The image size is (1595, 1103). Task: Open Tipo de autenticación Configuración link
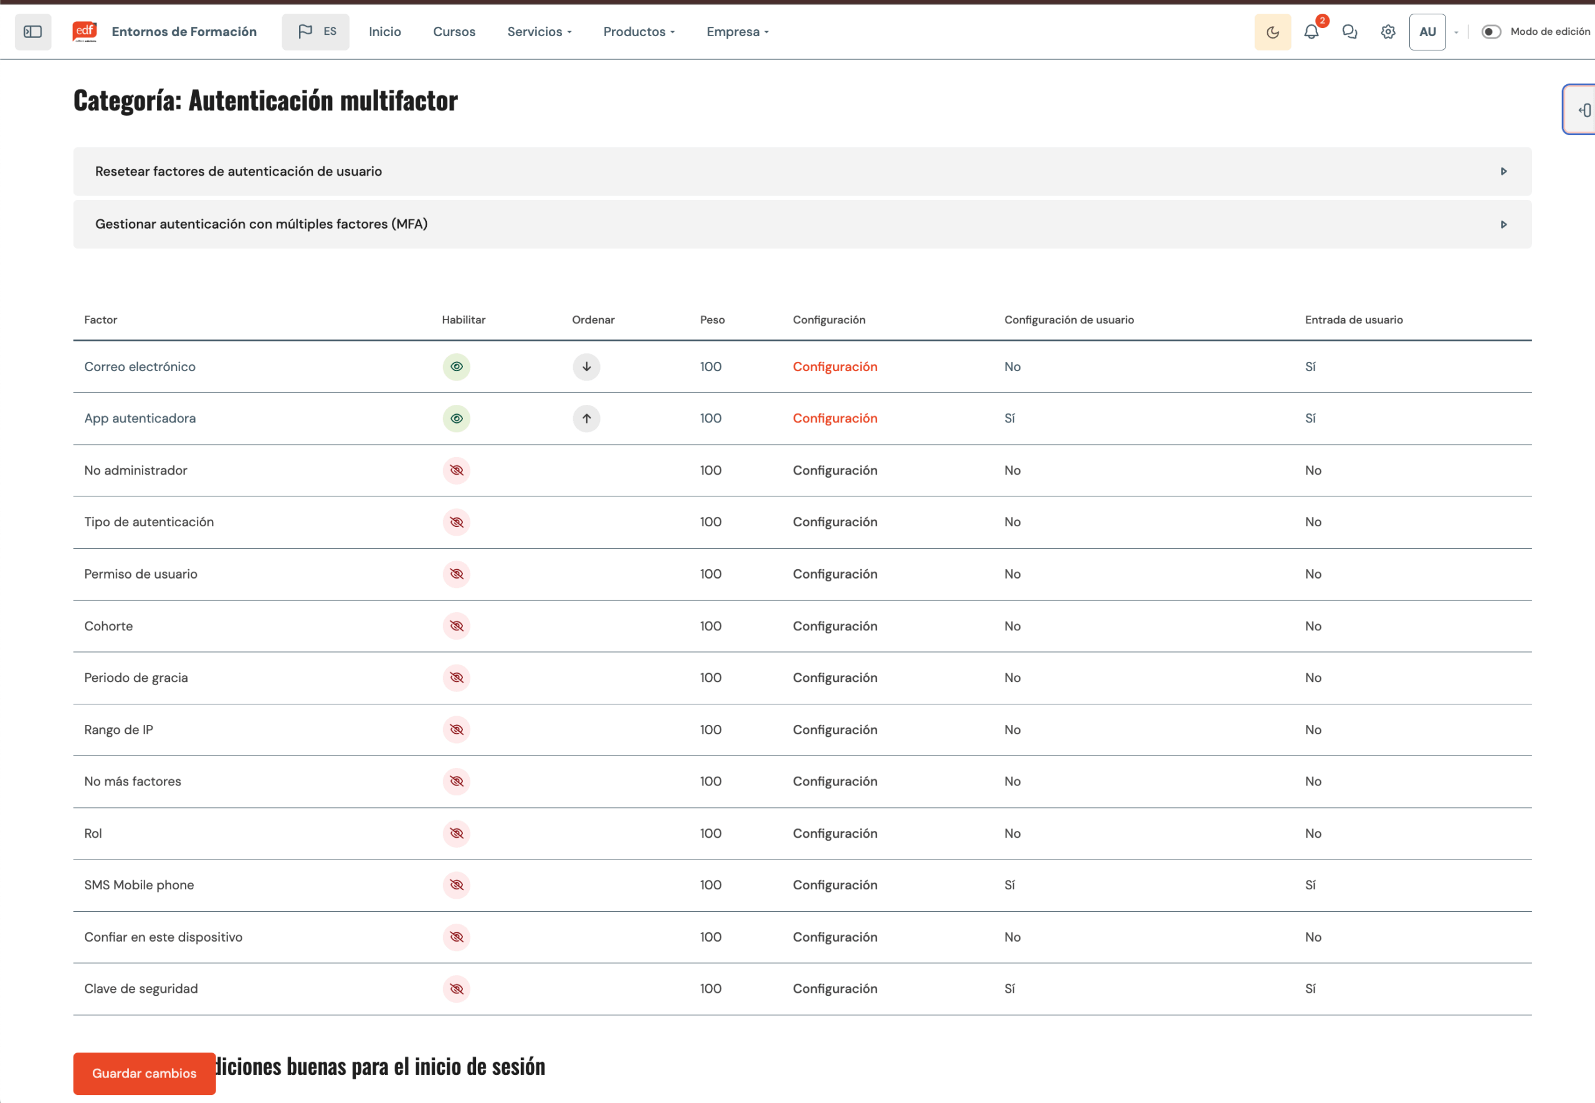[835, 523]
